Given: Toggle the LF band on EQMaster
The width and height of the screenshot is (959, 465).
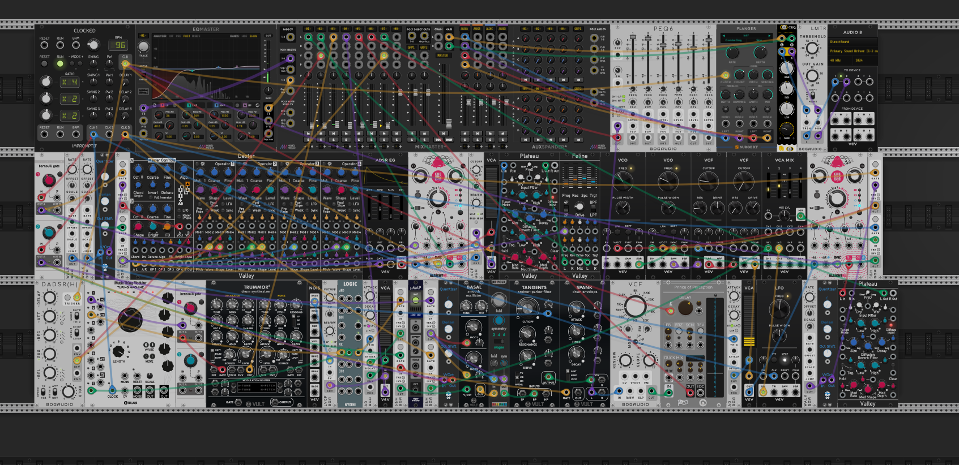Looking at the screenshot, I should pos(161,105).
